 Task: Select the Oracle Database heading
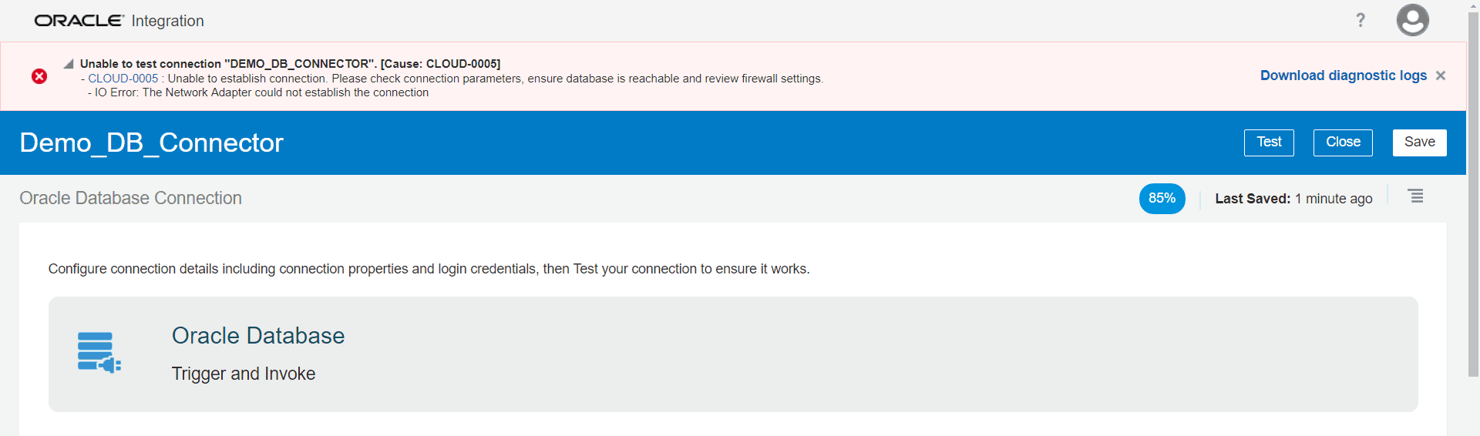click(258, 336)
